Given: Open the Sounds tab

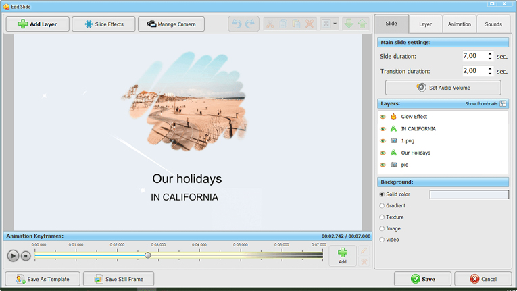Looking at the screenshot, I should tap(493, 24).
